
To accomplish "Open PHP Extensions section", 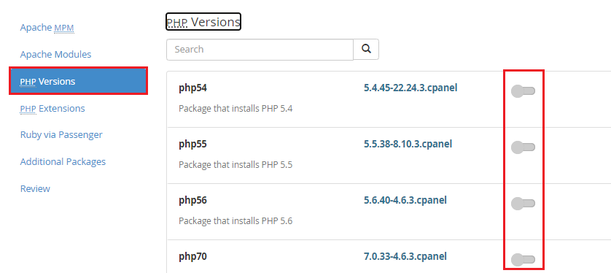I will click(52, 108).
